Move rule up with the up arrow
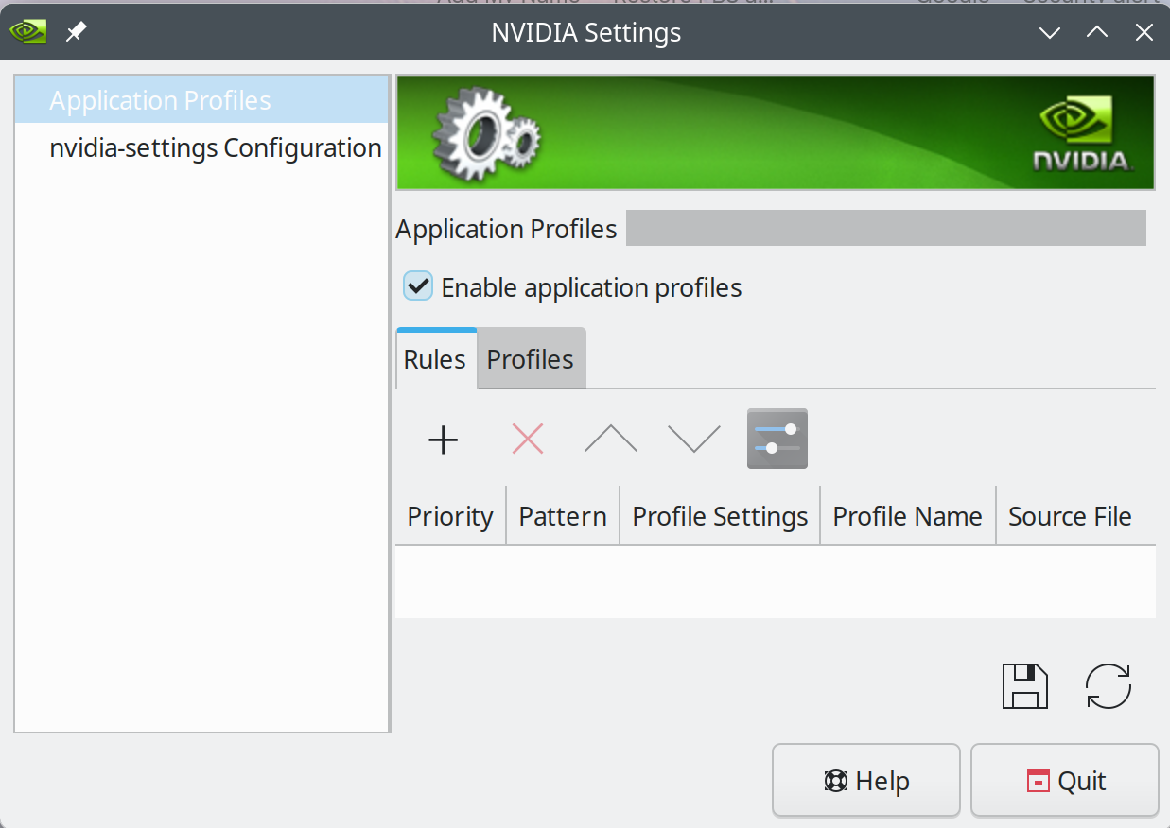 tap(610, 439)
